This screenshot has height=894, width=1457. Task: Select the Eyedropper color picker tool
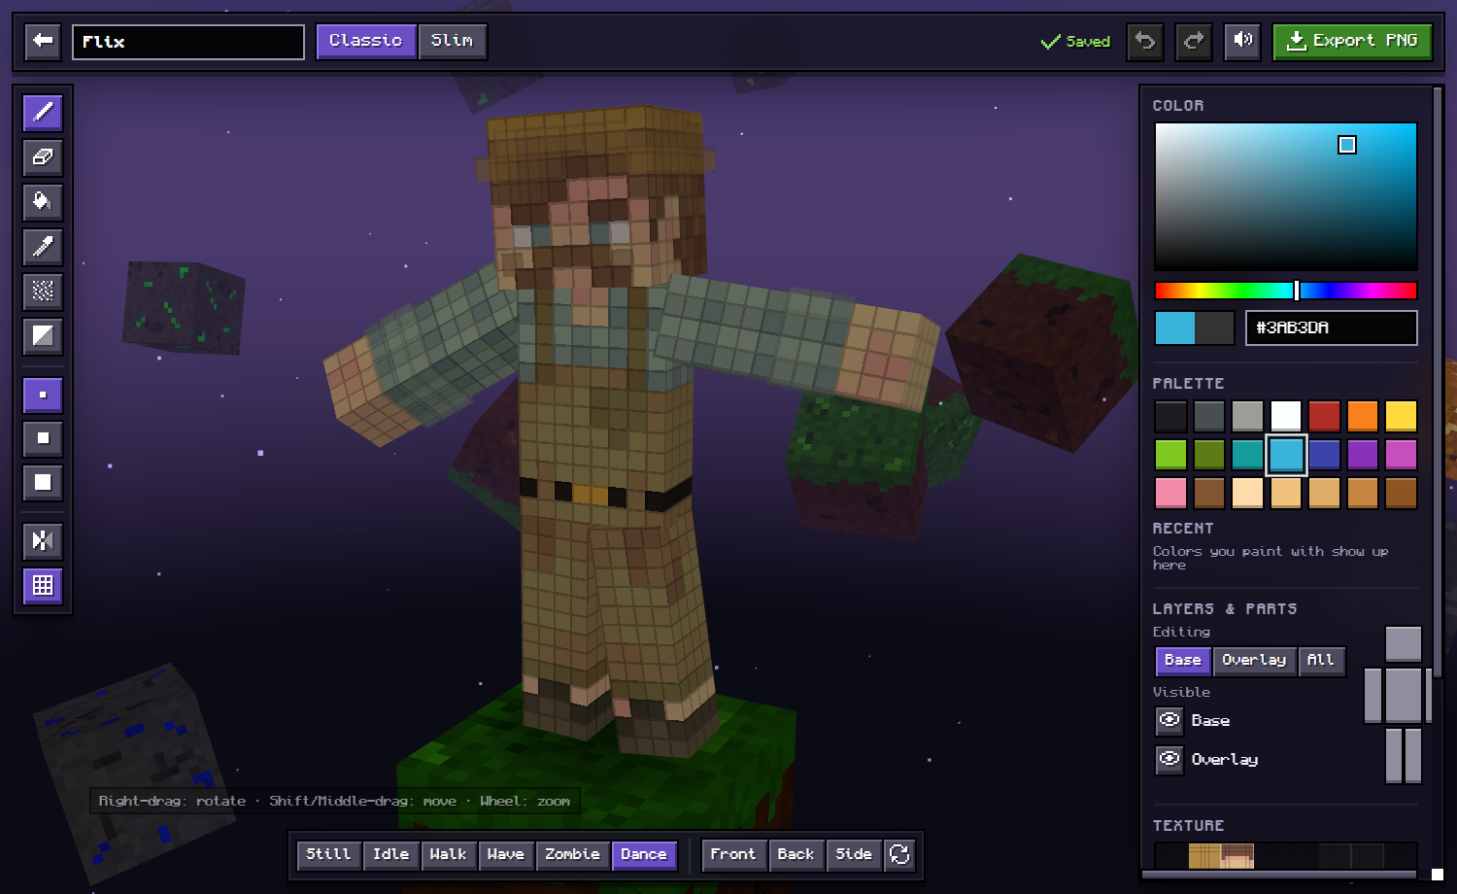point(43,247)
